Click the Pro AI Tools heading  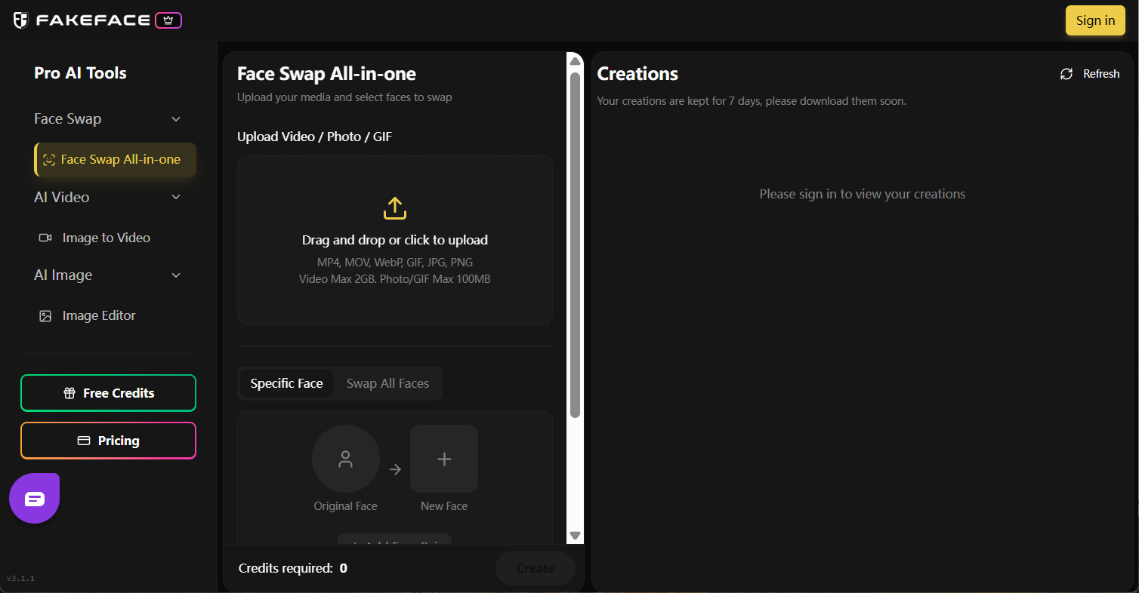[x=80, y=73]
